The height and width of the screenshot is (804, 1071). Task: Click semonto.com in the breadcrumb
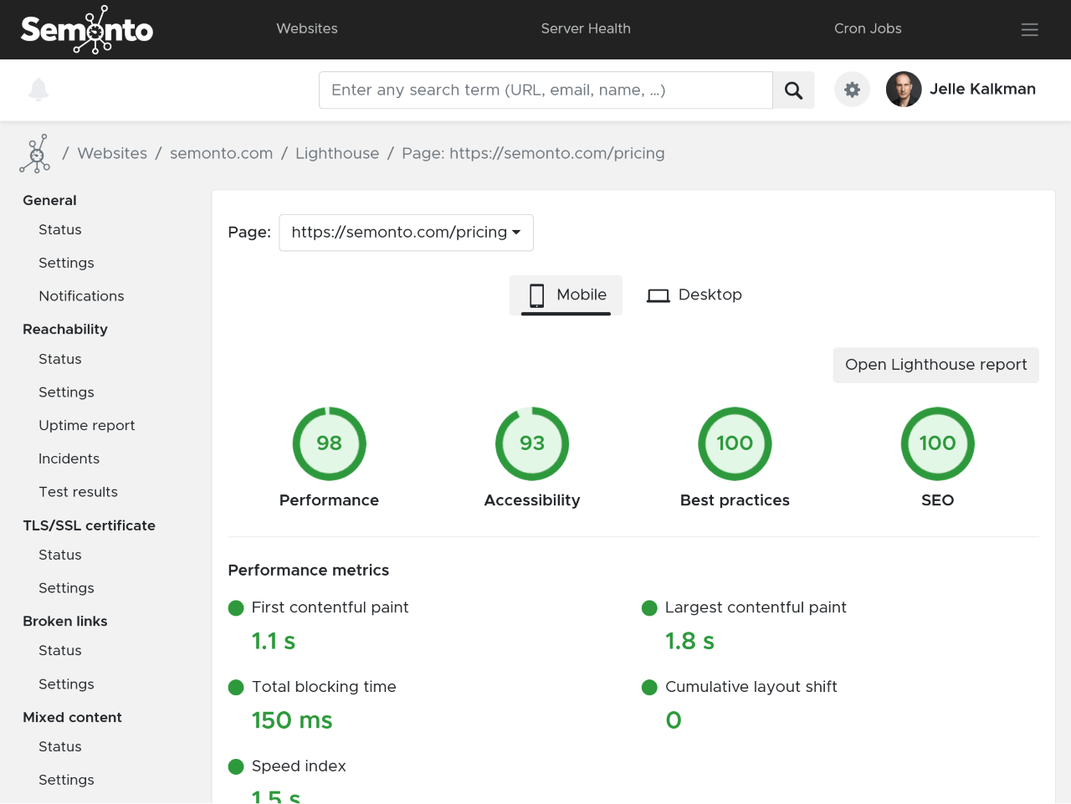tap(221, 153)
